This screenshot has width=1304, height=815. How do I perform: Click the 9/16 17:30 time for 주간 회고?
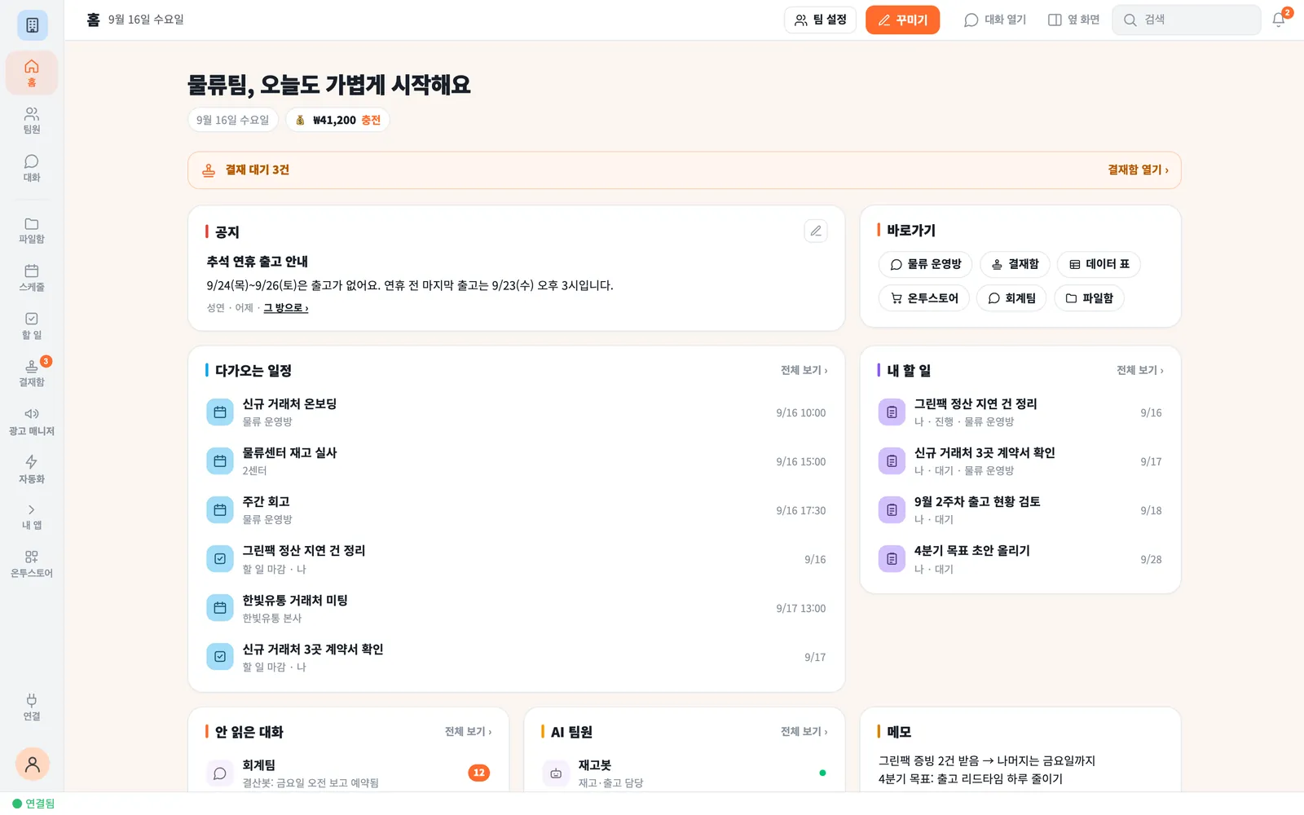801,511
